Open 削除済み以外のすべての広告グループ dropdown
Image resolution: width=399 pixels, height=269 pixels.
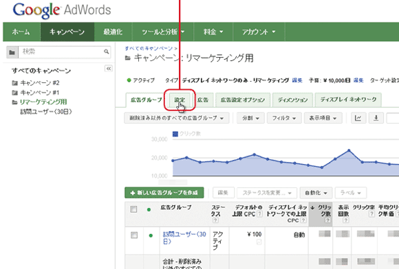[177, 118]
